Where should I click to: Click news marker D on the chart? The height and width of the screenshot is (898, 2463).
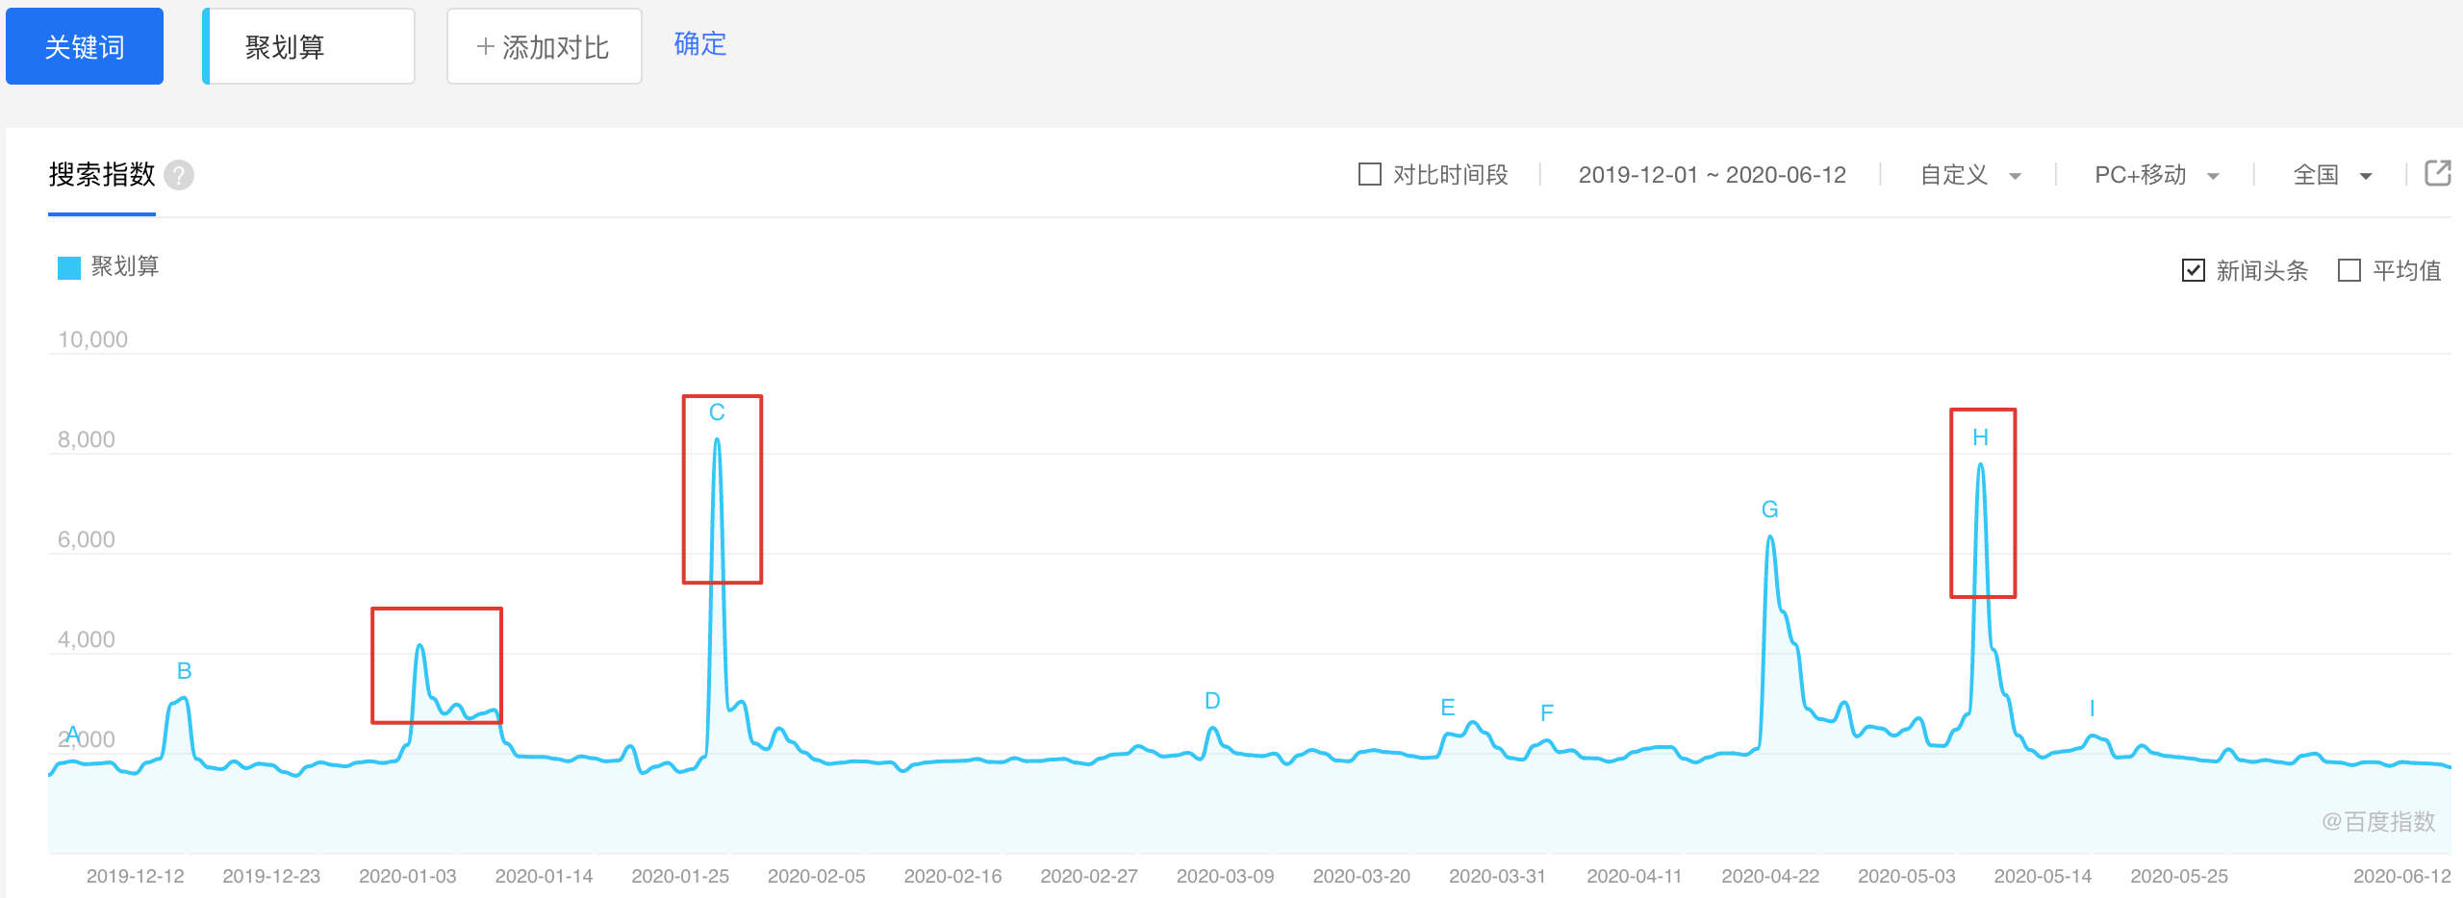click(x=1212, y=701)
